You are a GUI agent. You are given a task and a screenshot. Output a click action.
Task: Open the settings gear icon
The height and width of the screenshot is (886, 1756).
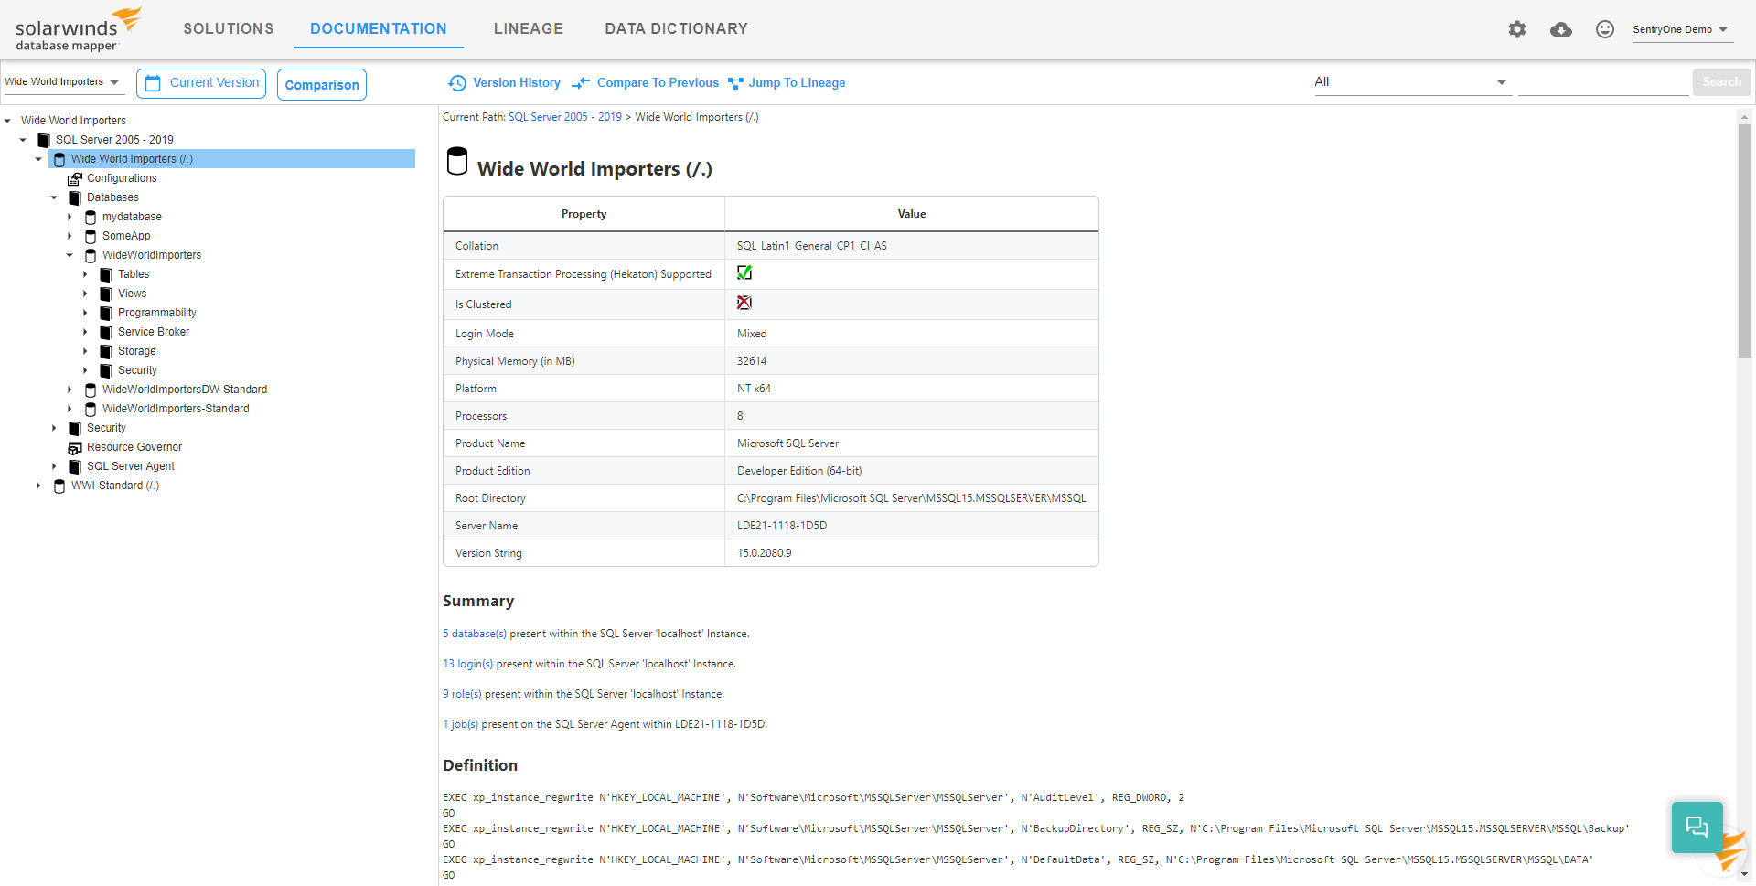(1517, 29)
